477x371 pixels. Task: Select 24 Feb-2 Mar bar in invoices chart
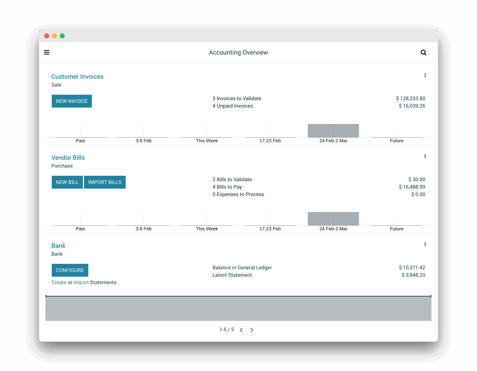coord(333,131)
